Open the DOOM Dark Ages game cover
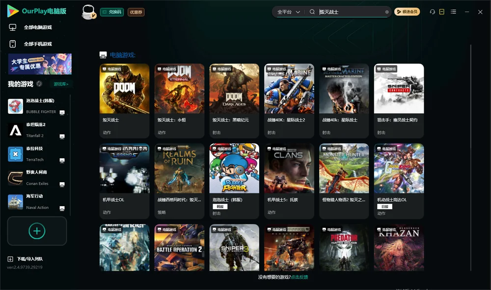This screenshot has width=491, height=290. point(234,89)
